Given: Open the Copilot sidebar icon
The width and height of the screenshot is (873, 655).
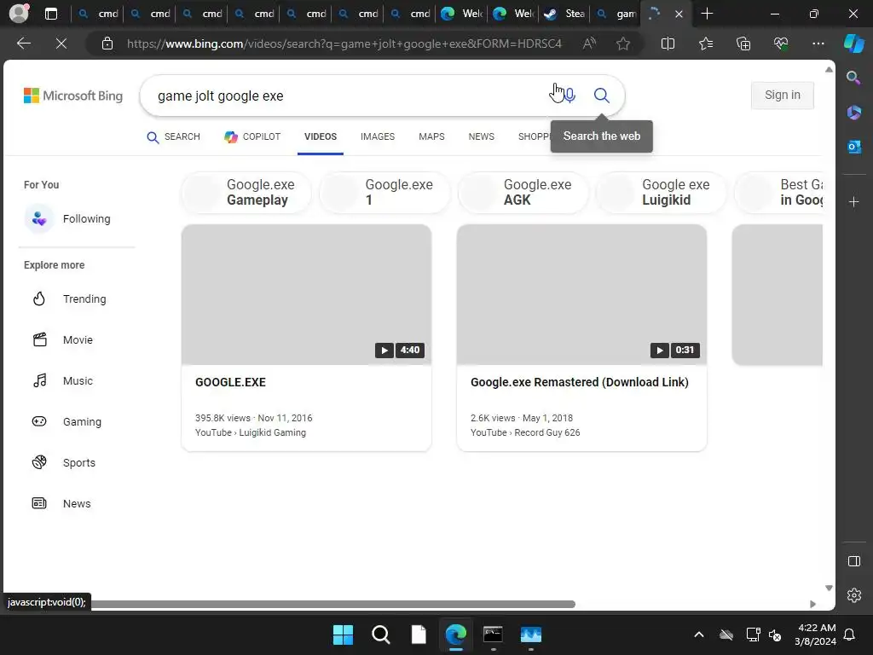Looking at the screenshot, I should click(x=853, y=43).
